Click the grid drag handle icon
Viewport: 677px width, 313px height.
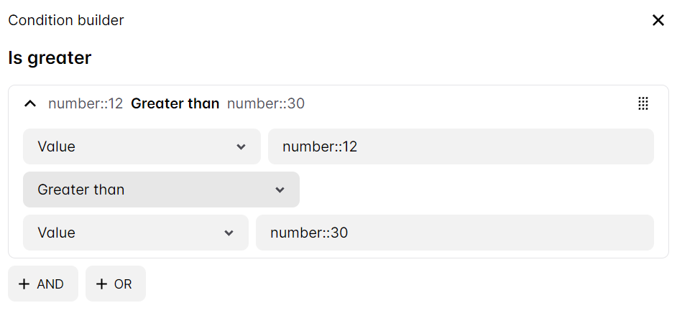pos(643,104)
